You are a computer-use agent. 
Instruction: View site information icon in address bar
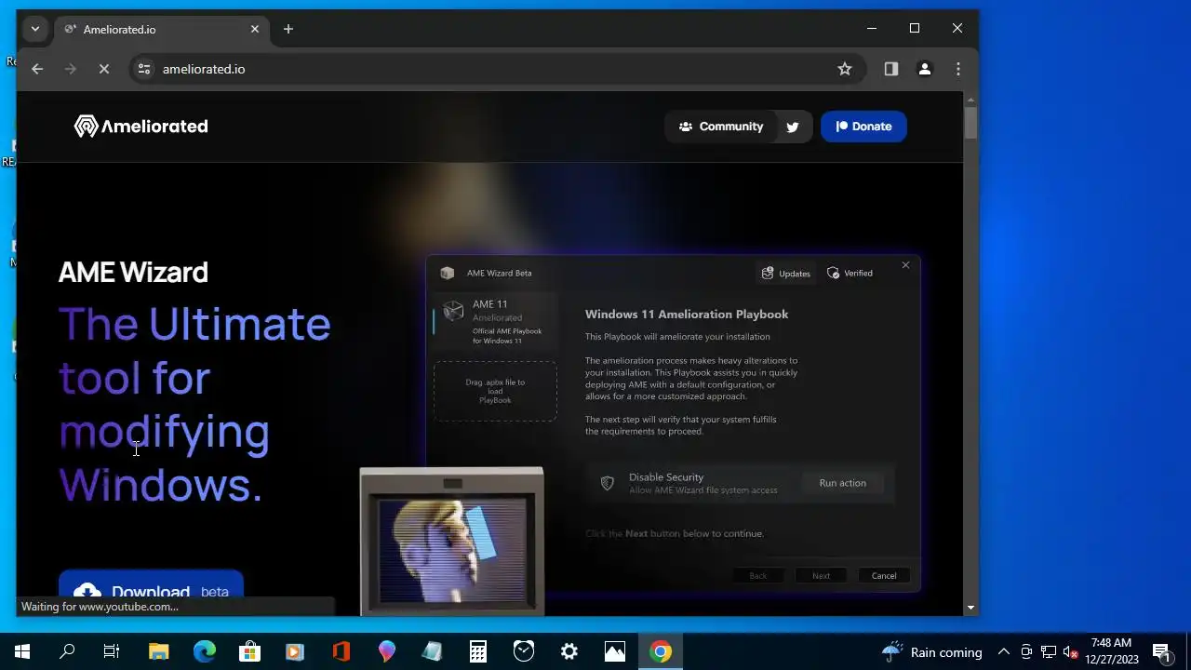143,69
